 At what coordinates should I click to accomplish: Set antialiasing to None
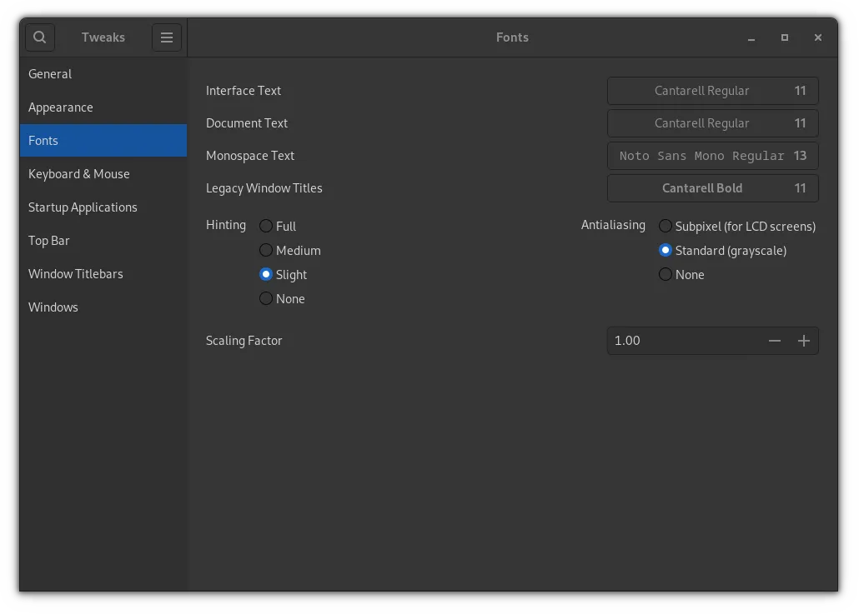[x=665, y=274]
